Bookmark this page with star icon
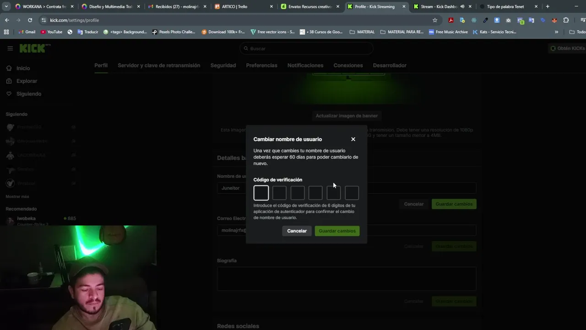586x330 pixels. tap(435, 20)
